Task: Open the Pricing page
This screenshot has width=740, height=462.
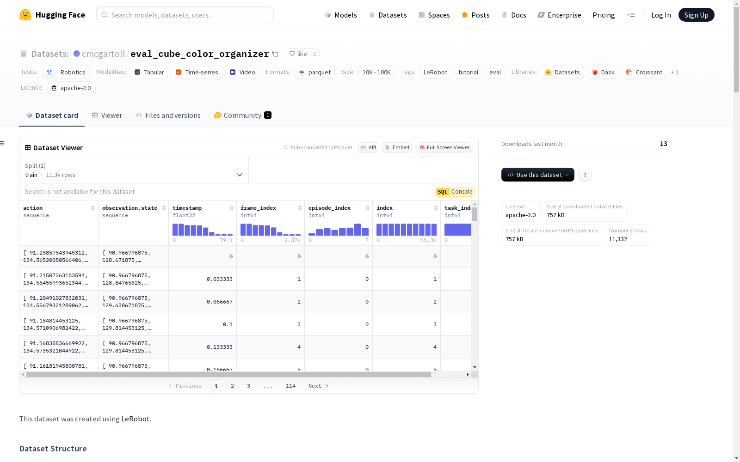Action: tap(604, 15)
